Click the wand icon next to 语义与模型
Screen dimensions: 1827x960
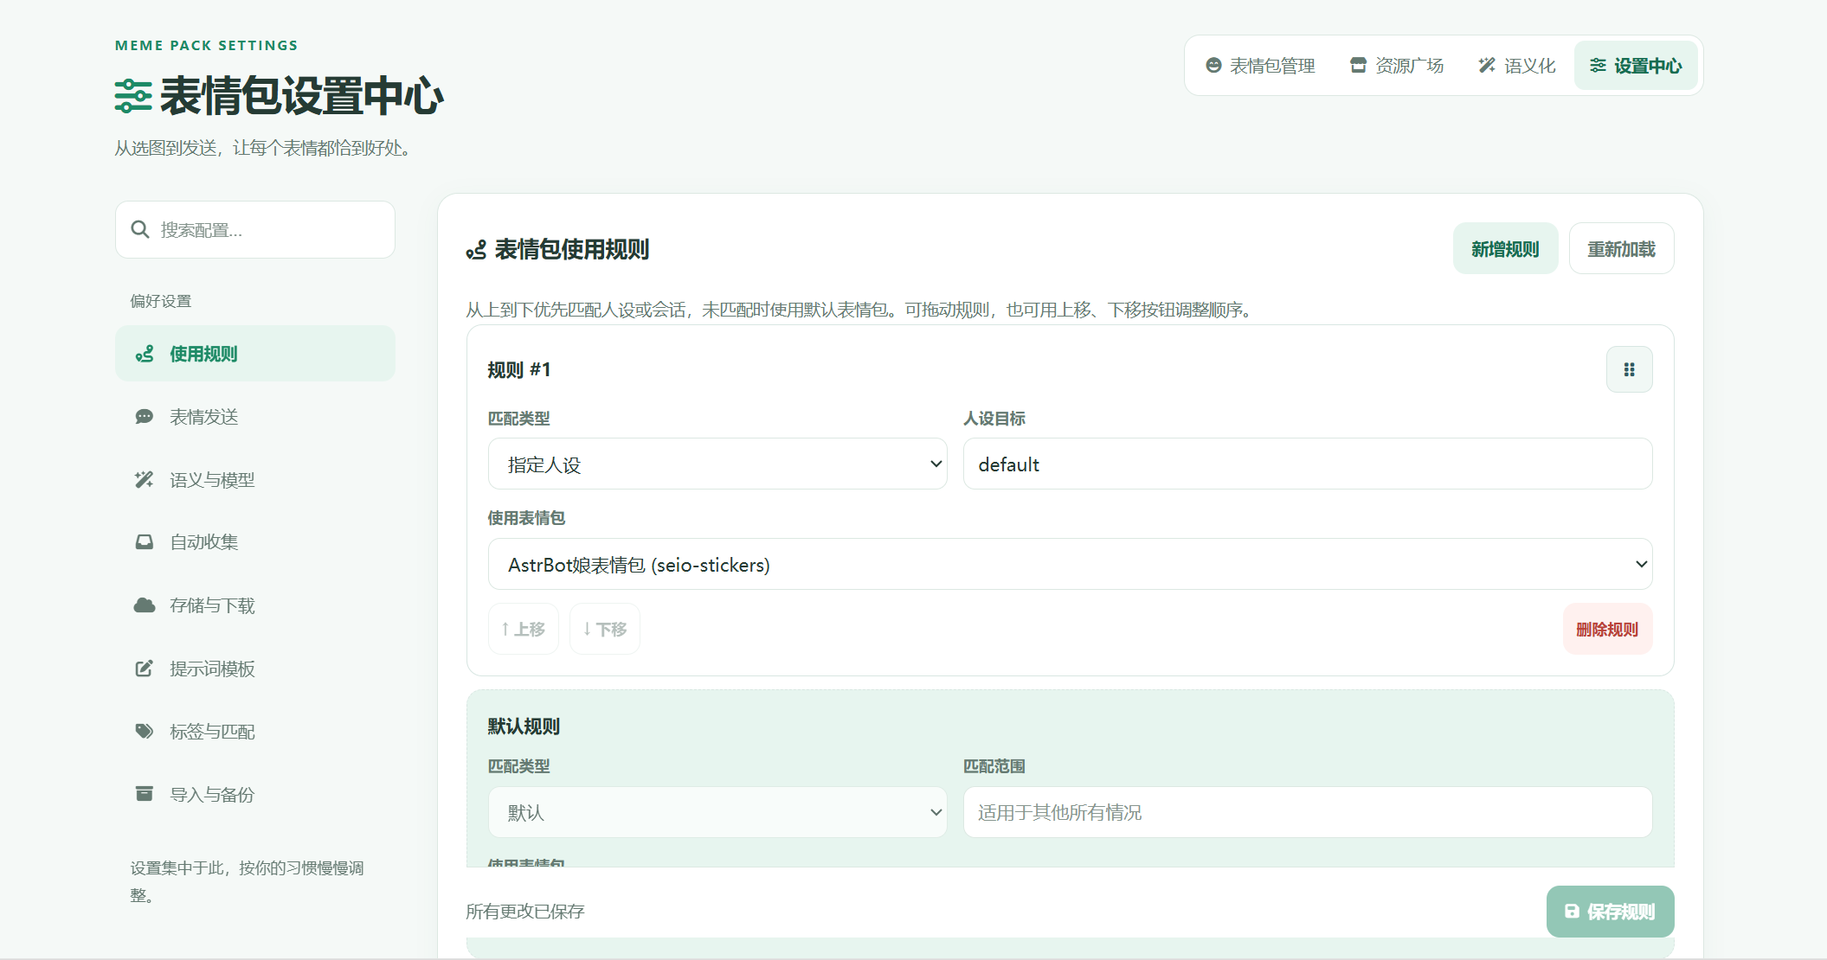point(145,480)
